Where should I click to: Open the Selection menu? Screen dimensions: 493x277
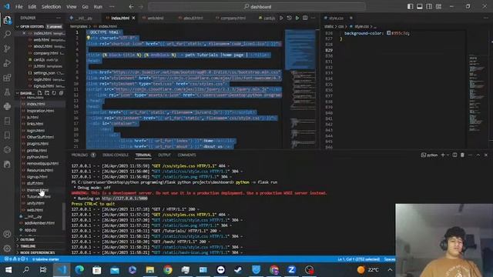(x=52, y=7)
